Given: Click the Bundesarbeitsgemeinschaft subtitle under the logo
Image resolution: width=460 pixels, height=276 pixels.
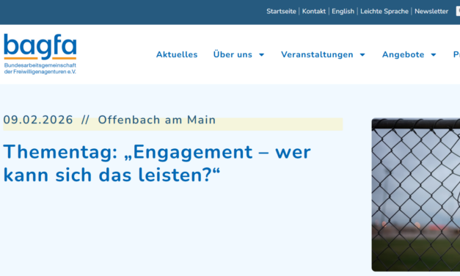Looking at the screenshot, I should tap(40, 68).
